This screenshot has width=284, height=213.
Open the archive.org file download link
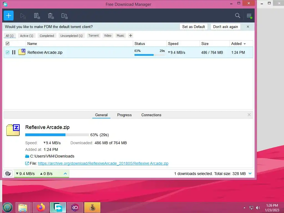pos(103,163)
